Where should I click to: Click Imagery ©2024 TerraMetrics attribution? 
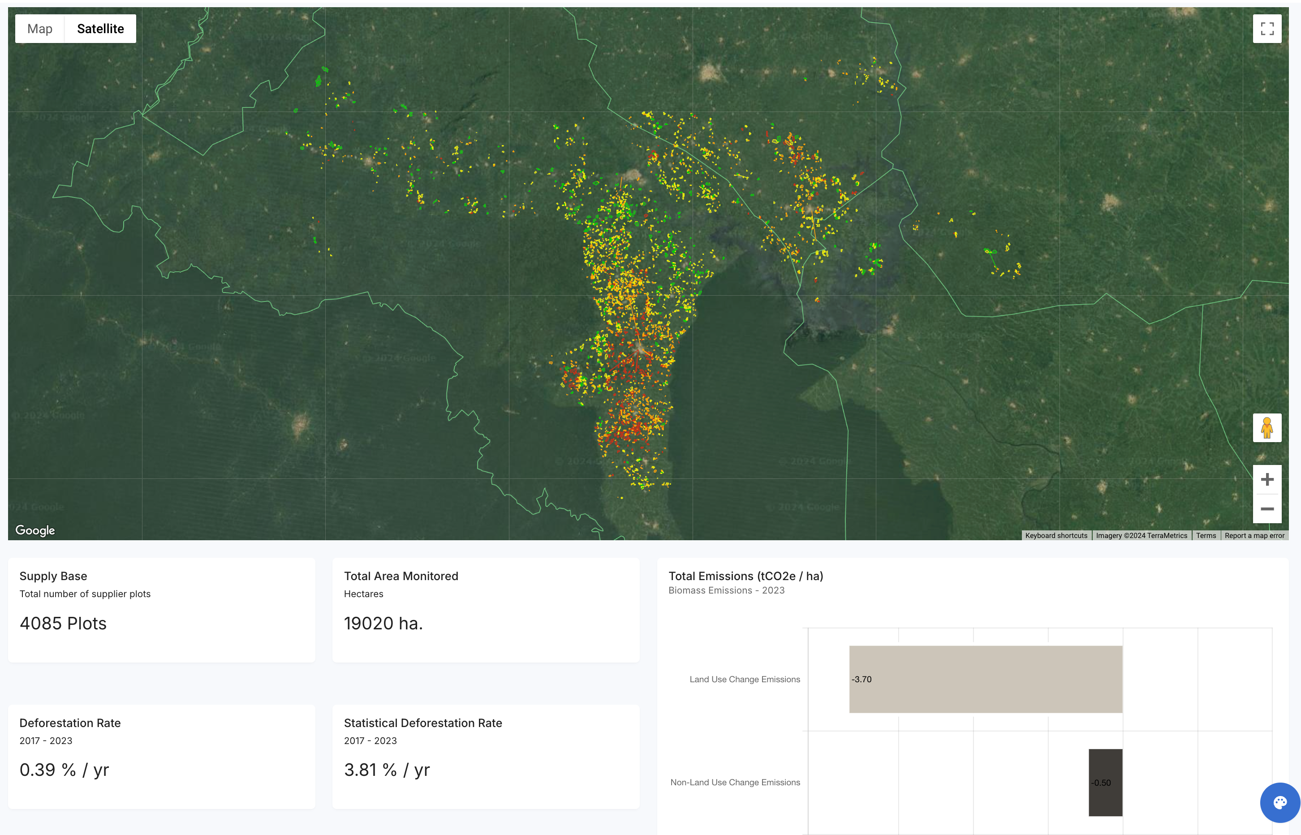point(1141,535)
